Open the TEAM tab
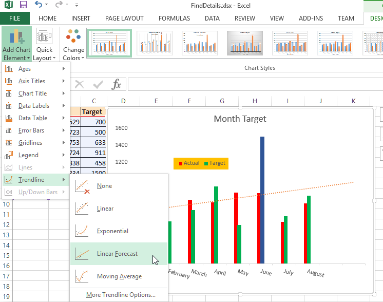 [346, 18]
